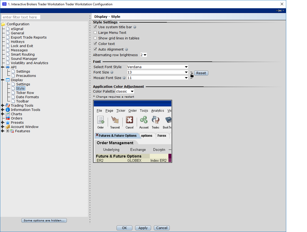This screenshot has width=307, height=232.
Task: Click the API arrows icon in tree
Action: pyautogui.click(x=8, y=67)
